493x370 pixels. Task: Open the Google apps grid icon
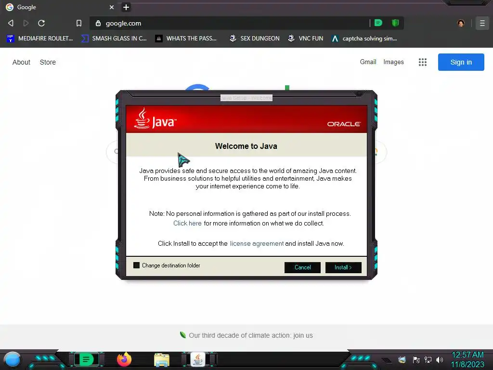click(x=423, y=62)
